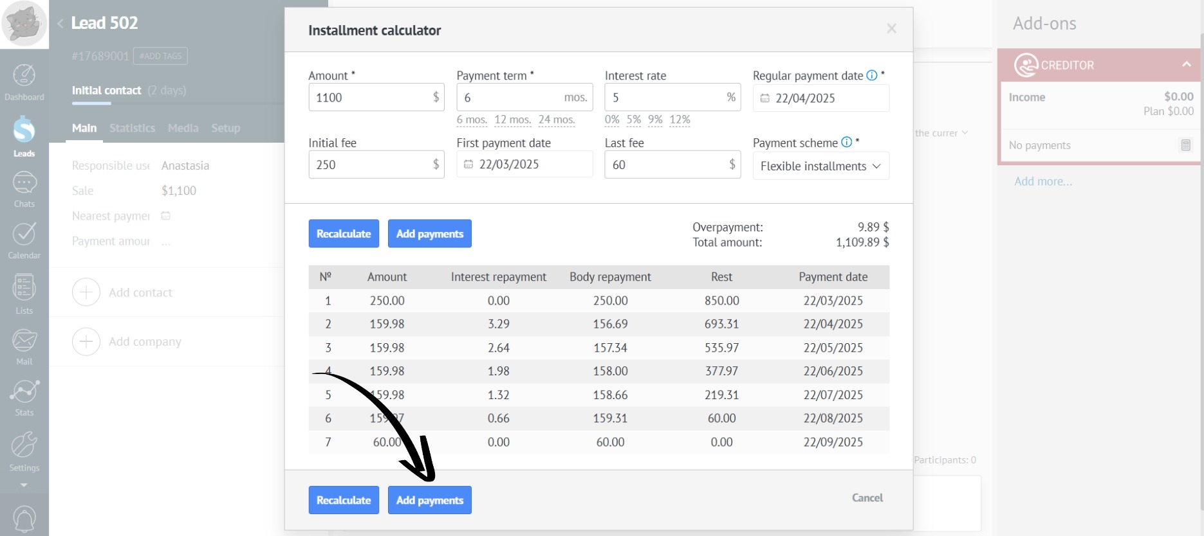Viewport: 1204px width, 536px height.
Task: Click the info icon beside Payment scheme
Action: pyautogui.click(x=847, y=143)
